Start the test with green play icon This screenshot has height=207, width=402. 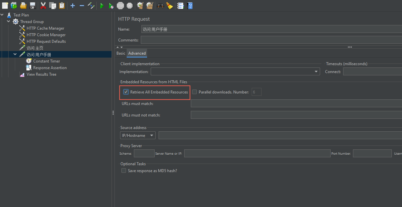click(x=102, y=6)
